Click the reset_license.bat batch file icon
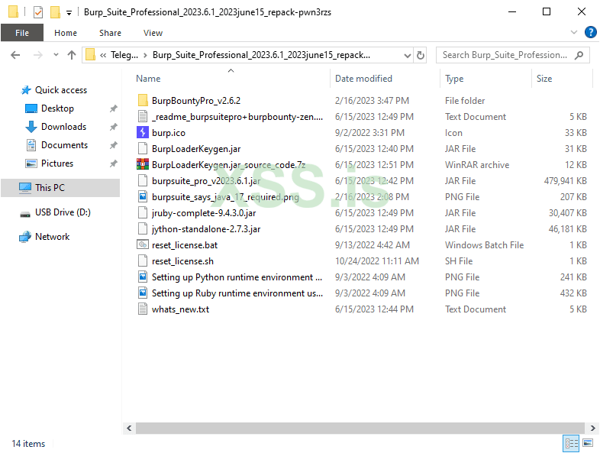 [142, 244]
